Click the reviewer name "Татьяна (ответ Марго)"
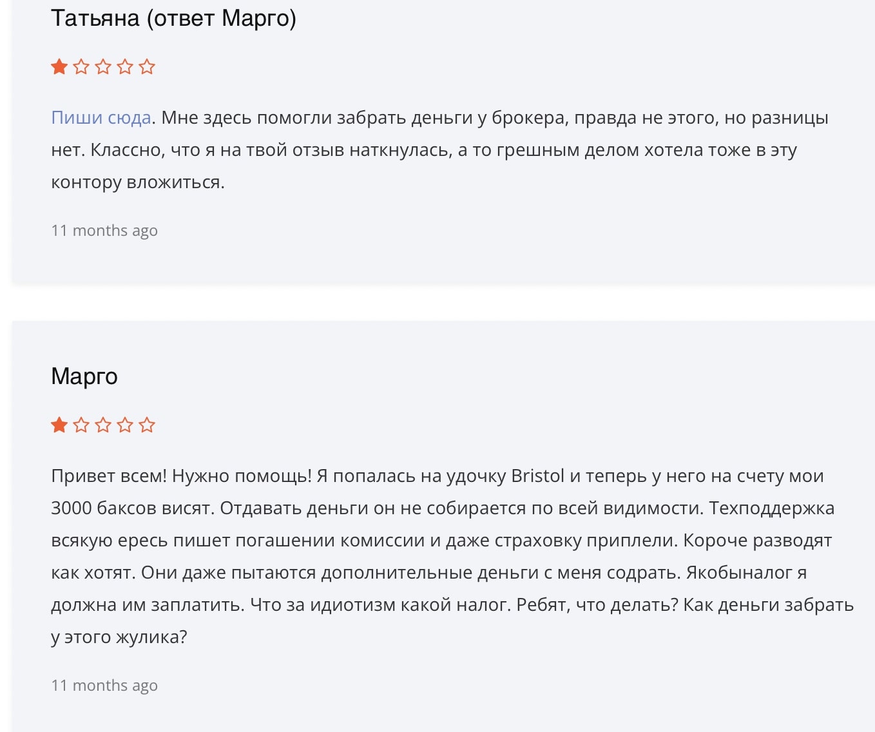 pyautogui.click(x=173, y=18)
